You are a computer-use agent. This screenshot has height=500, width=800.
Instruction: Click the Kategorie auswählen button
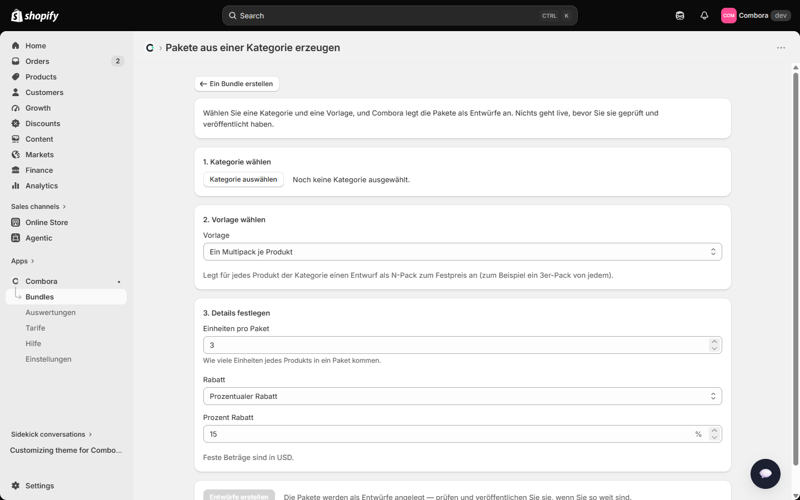click(243, 179)
